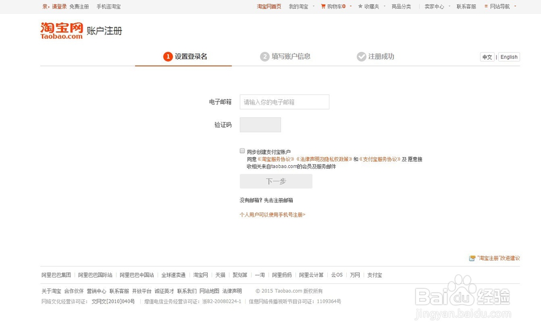This screenshot has width=541, height=332.
Task: Click the 免费注册 link
Action: click(79, 6)
